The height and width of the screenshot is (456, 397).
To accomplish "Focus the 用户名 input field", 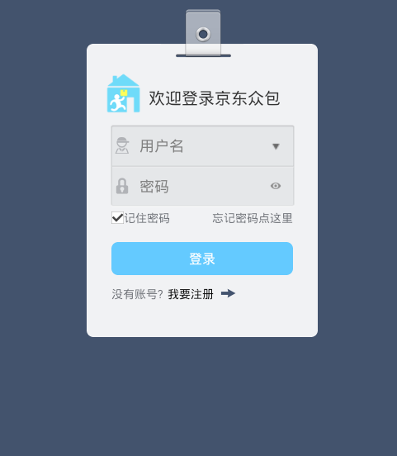I will pyautogui.click(x=202, y=146).
